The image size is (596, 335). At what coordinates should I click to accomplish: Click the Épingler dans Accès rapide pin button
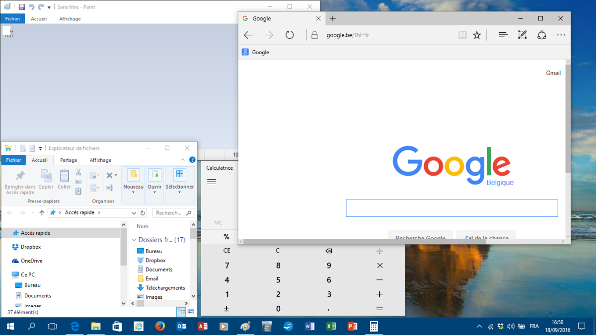(x=20, y=182)
